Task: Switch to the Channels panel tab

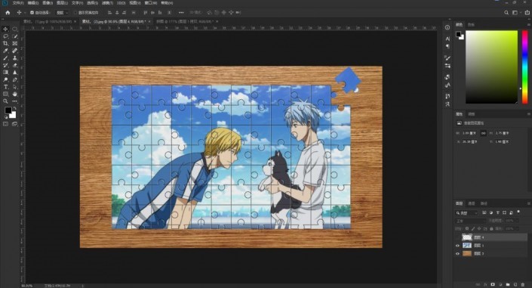Action: click(x=472, y=203)
